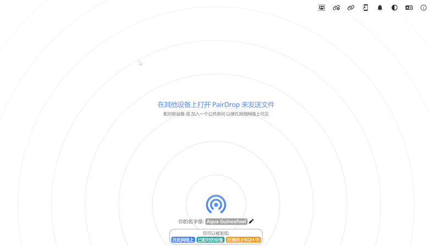Click the heading 在其他设备上打开 PairDrop 来发送文件
Viewport: 429px width, 246px height.
pos(216,104)
